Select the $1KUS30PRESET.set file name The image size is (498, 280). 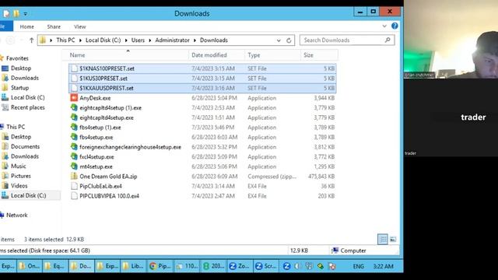[103, 79]
